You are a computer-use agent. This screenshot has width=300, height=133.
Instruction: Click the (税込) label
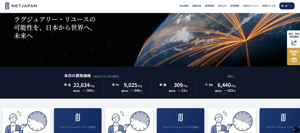pos(230,77)
